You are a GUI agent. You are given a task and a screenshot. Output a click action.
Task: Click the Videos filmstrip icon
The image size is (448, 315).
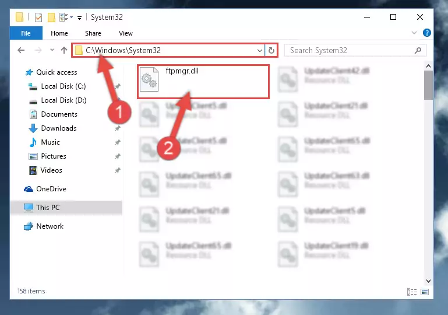33,170
